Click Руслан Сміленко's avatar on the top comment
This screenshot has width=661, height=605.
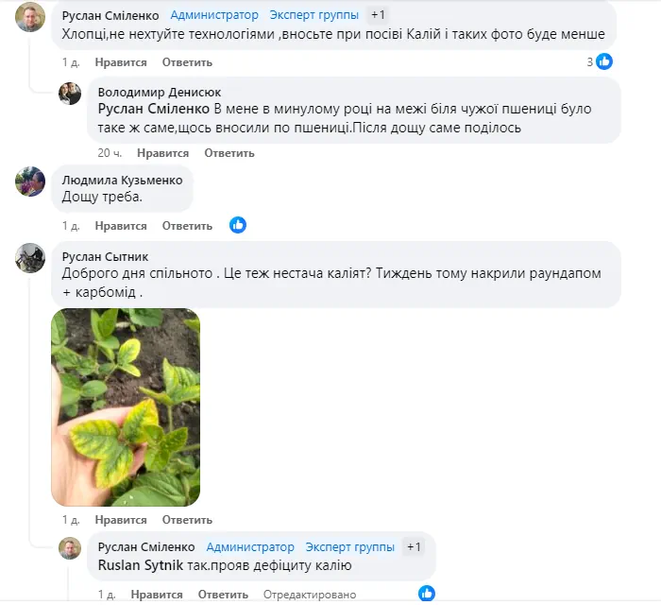(30, 18)
